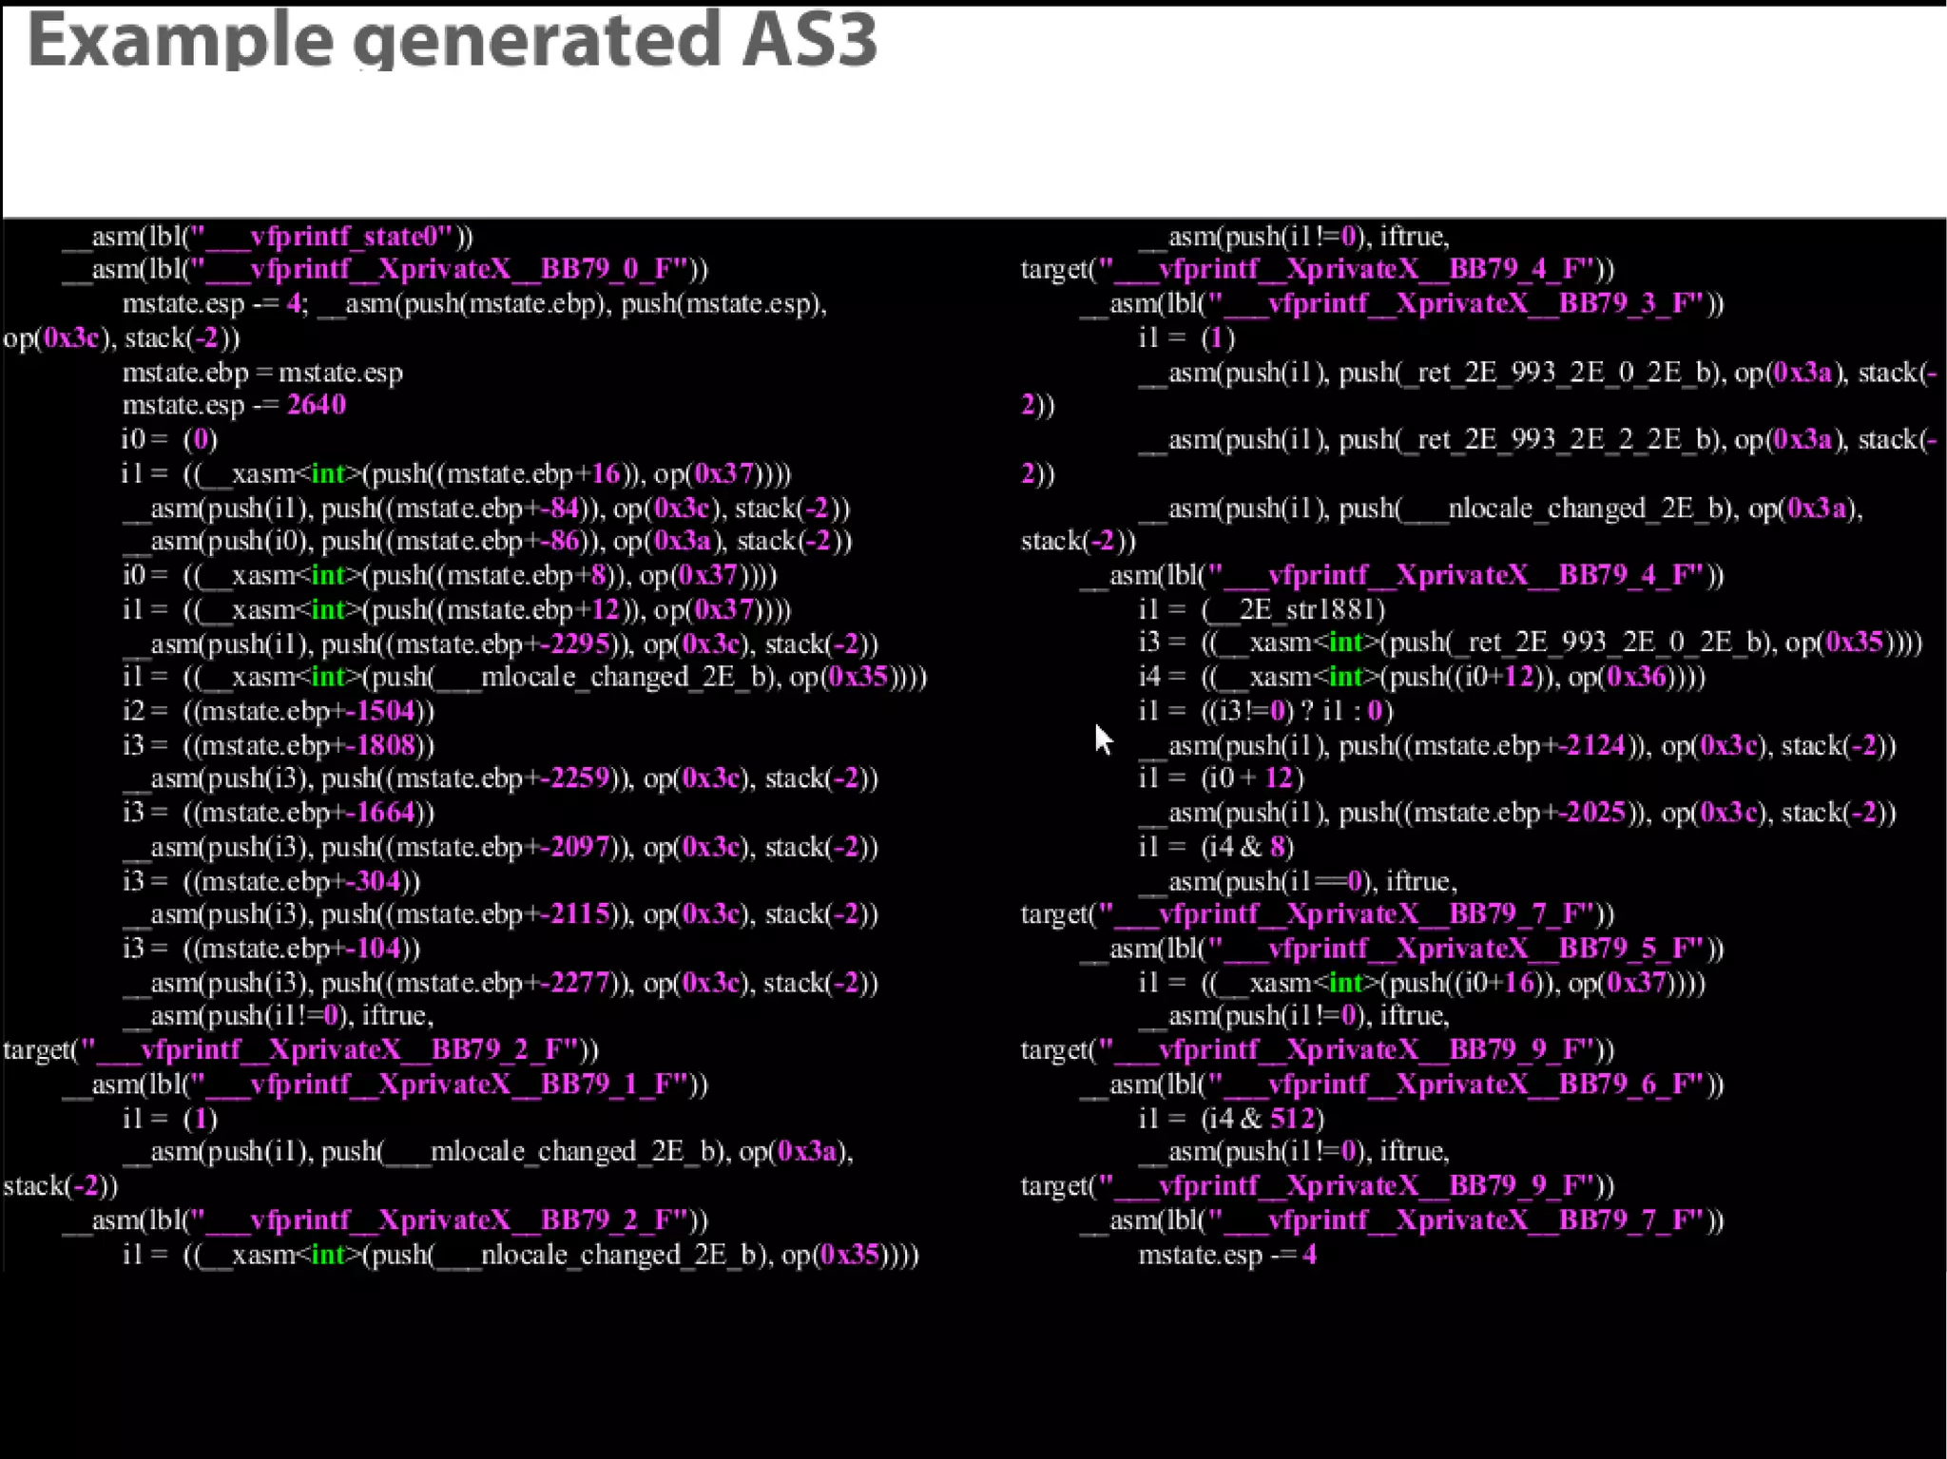
Task: Select the 'i1 = (i4 & 8)' line
Action: point(1216,847)
